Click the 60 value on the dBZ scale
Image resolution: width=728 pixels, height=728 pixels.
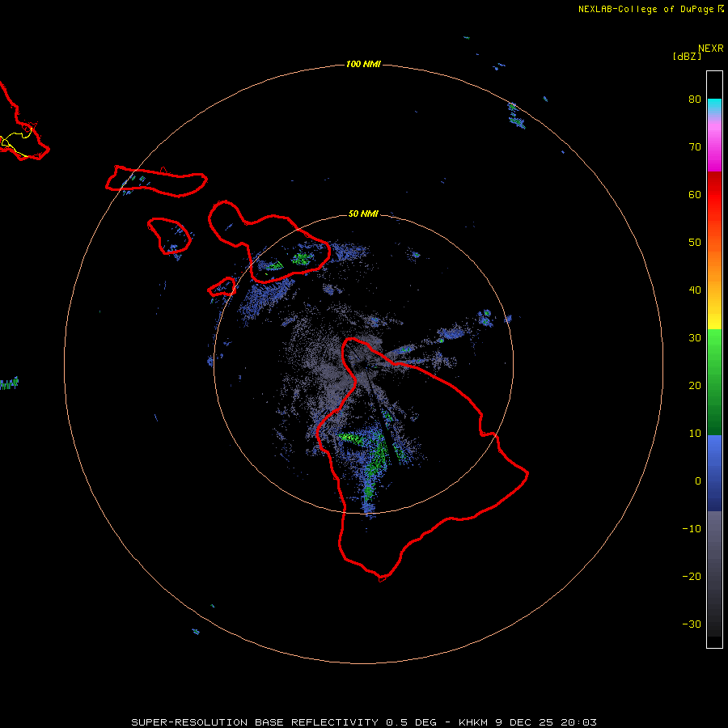click(x=695, y=194)
